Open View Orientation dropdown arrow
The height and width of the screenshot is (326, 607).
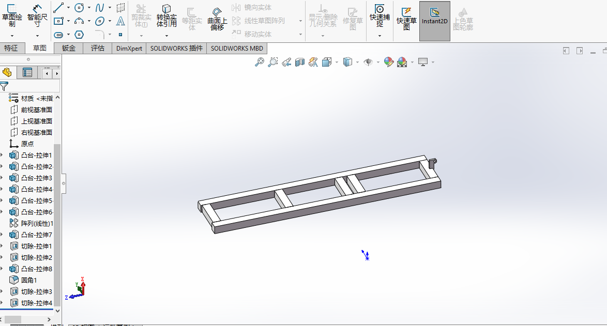click(337, 62)
